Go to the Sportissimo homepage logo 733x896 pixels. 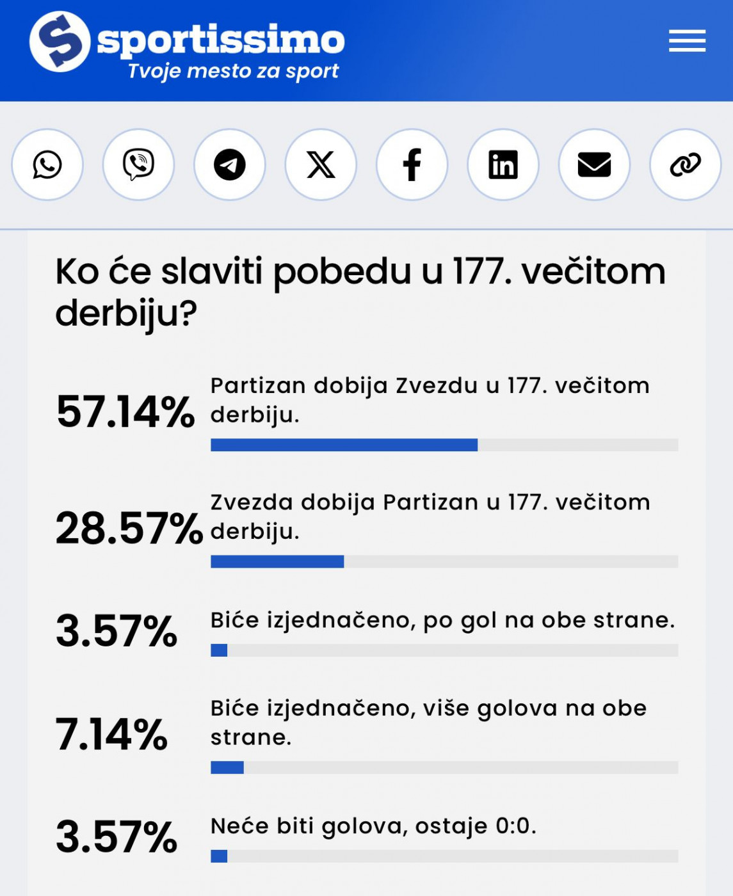(60, 42)
